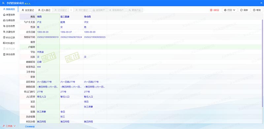Open the toolbar more-options vertical dots

point(71,10)
